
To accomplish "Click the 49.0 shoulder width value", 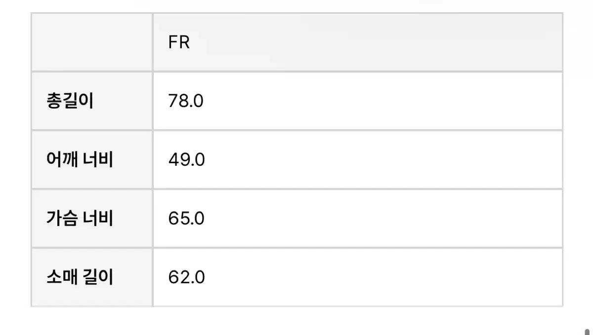I will (x=186, y=160).
